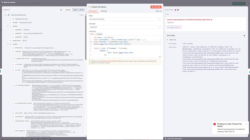250x140 pixels.
Task: Collapse the Loop Over Attachments tree
Action: pos(5,15)
